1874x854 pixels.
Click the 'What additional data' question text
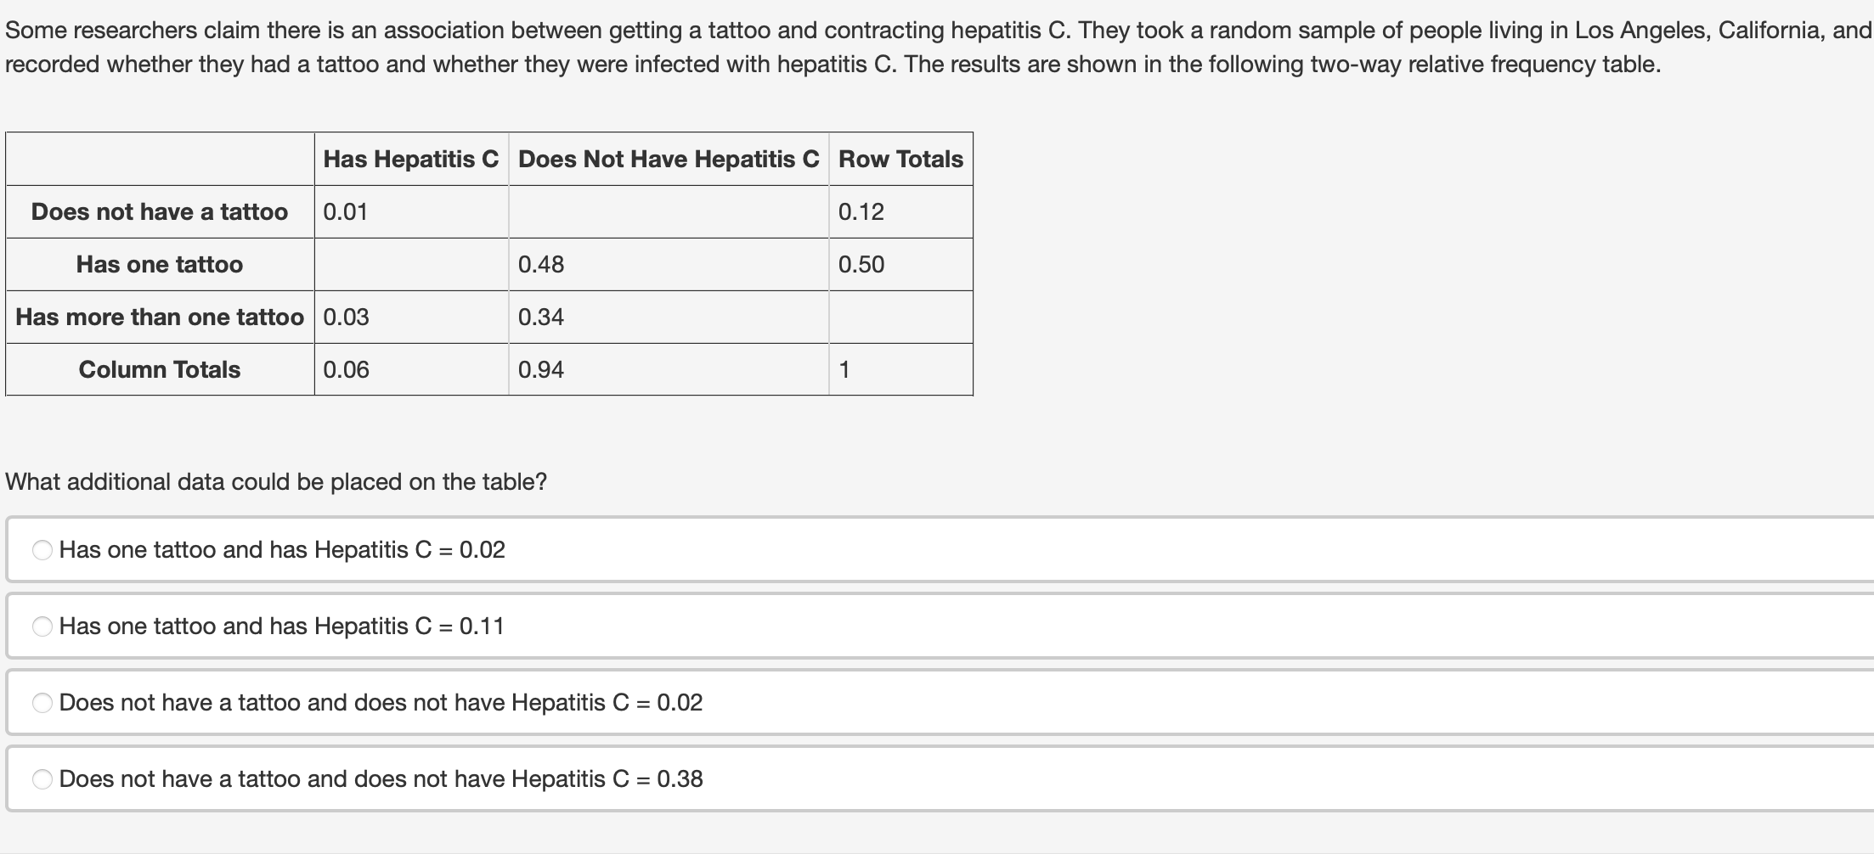coord(276,482)
